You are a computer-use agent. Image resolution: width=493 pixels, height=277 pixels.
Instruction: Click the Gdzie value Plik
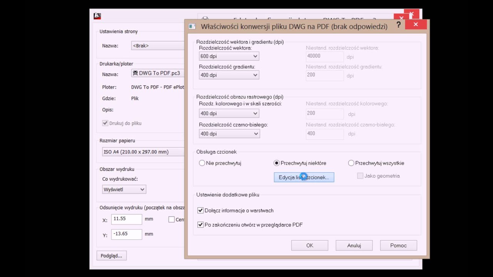(x=135, y=98)
